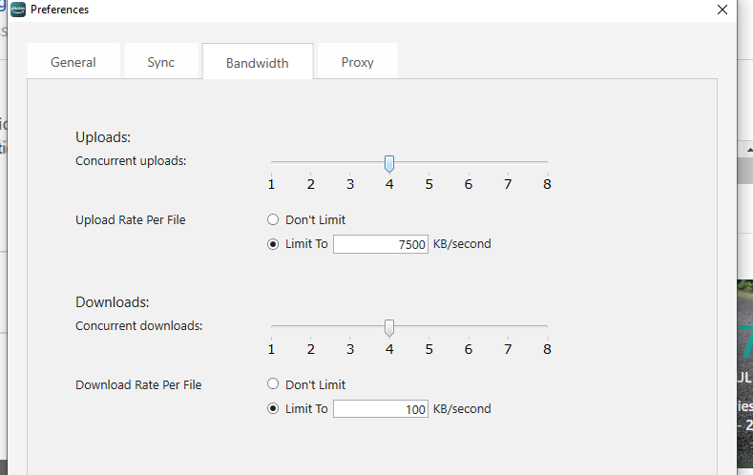Set concurrent uploads slider to 1
The height and width of the screenshot is (475, 753).
pos(272,163)
